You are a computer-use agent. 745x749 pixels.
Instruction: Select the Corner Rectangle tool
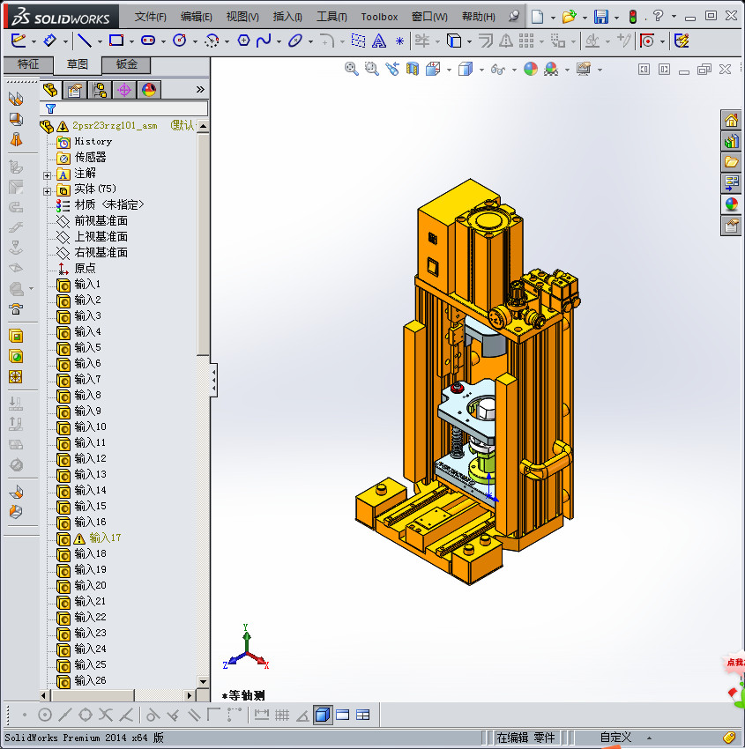click(x=116, y=41)
